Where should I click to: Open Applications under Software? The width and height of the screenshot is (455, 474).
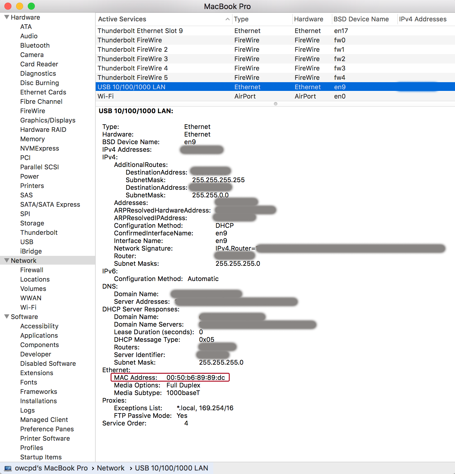coord(39,335)
